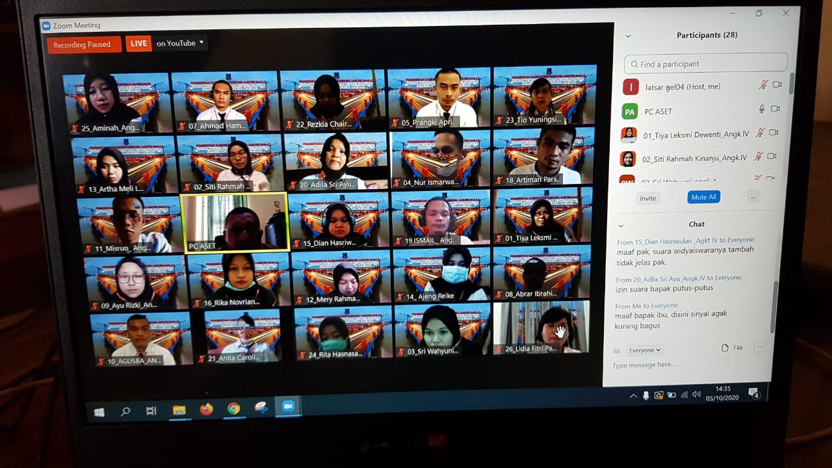Screen dimensions: 832x468
Task: Open participants more options ellipsis button
Action: pos(753,198)
